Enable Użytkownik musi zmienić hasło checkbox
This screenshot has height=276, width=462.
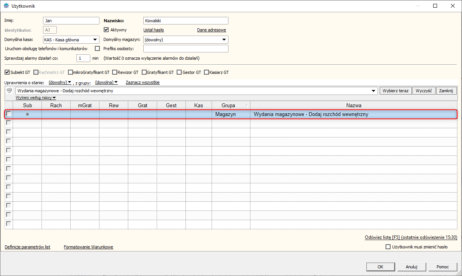[388, 247]
